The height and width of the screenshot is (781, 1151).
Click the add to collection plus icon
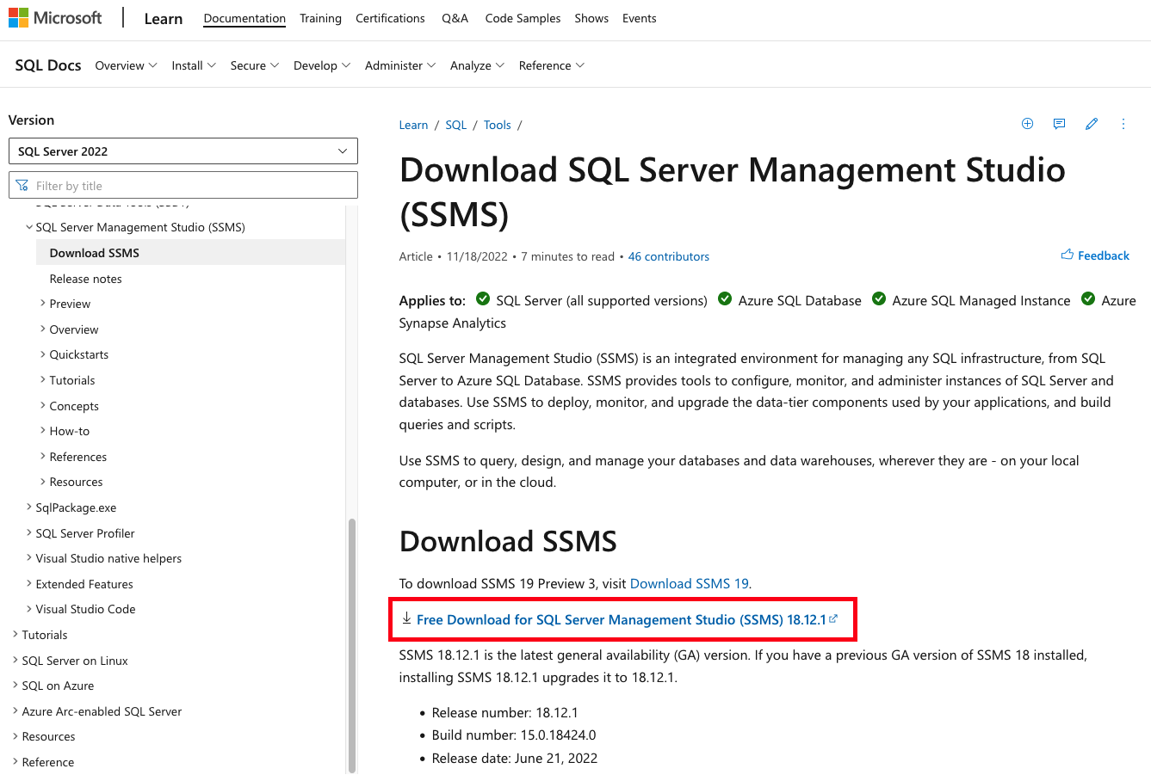click(1027, 124)
